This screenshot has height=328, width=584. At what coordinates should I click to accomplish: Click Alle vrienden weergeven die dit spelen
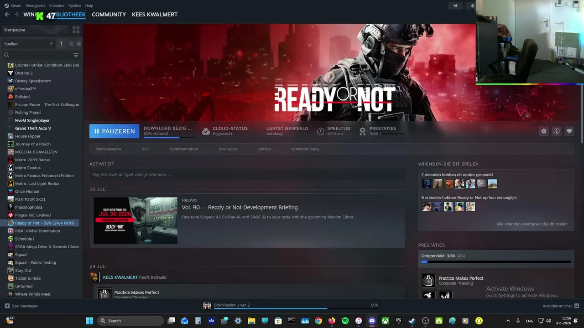[x=532, y=224]
